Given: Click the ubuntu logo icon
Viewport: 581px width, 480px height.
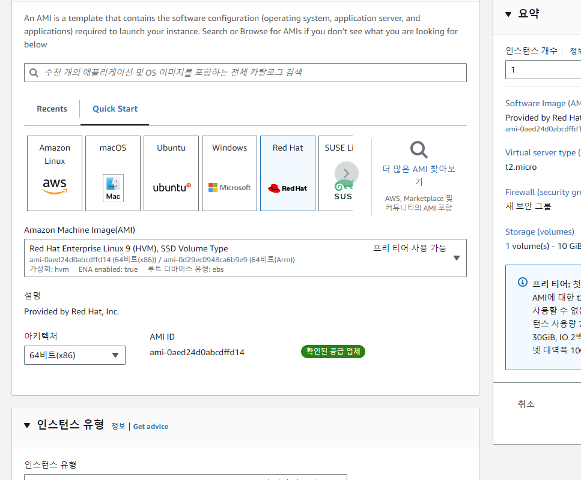Looking at the screenshot, I should (x=172, y=187).
